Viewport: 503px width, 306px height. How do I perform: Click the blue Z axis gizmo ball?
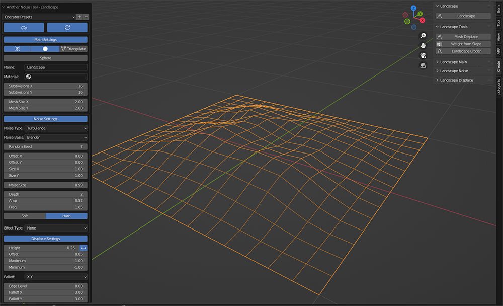click(413, 9)
